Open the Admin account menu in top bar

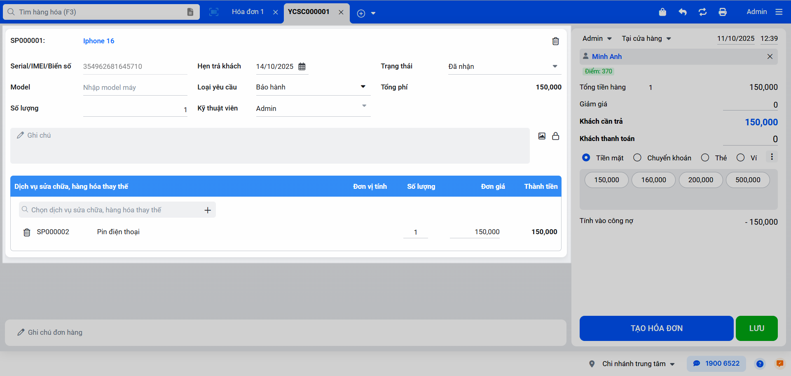click(x=756, y=12)
